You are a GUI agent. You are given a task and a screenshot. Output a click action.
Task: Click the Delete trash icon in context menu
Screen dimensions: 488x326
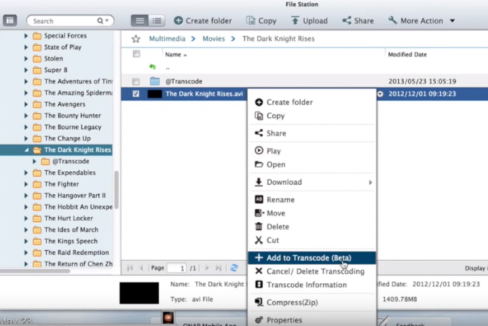(x=259, y=226)
